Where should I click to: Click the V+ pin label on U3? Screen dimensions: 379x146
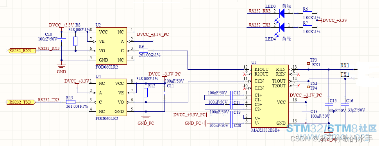click(x=257, y=118)
